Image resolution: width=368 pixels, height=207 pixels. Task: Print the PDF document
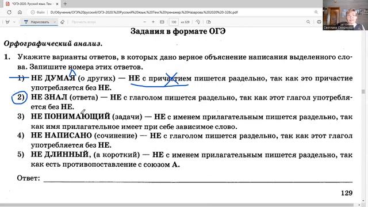319,22
